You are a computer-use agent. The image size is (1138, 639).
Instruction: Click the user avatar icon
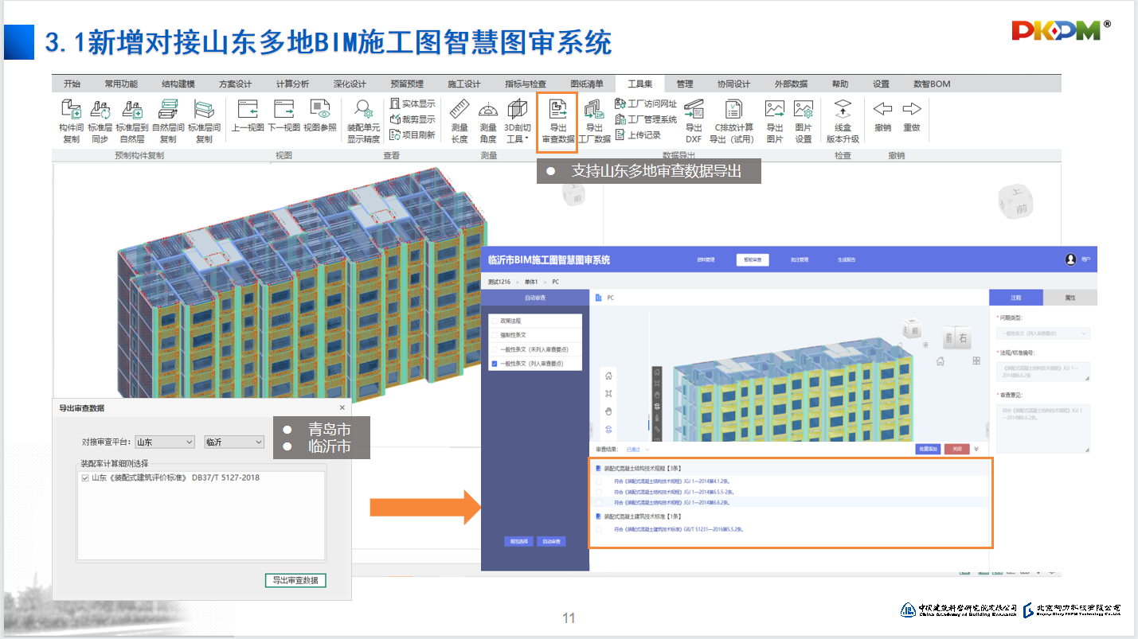click(1070, 259)
